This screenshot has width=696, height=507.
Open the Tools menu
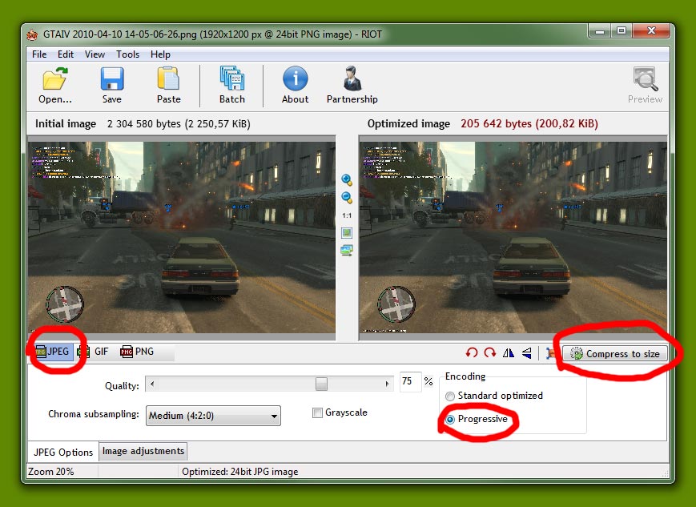pos(128,54)
